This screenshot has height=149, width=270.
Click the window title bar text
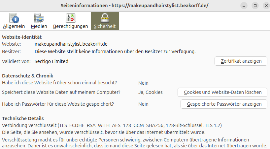click(135, 6)
